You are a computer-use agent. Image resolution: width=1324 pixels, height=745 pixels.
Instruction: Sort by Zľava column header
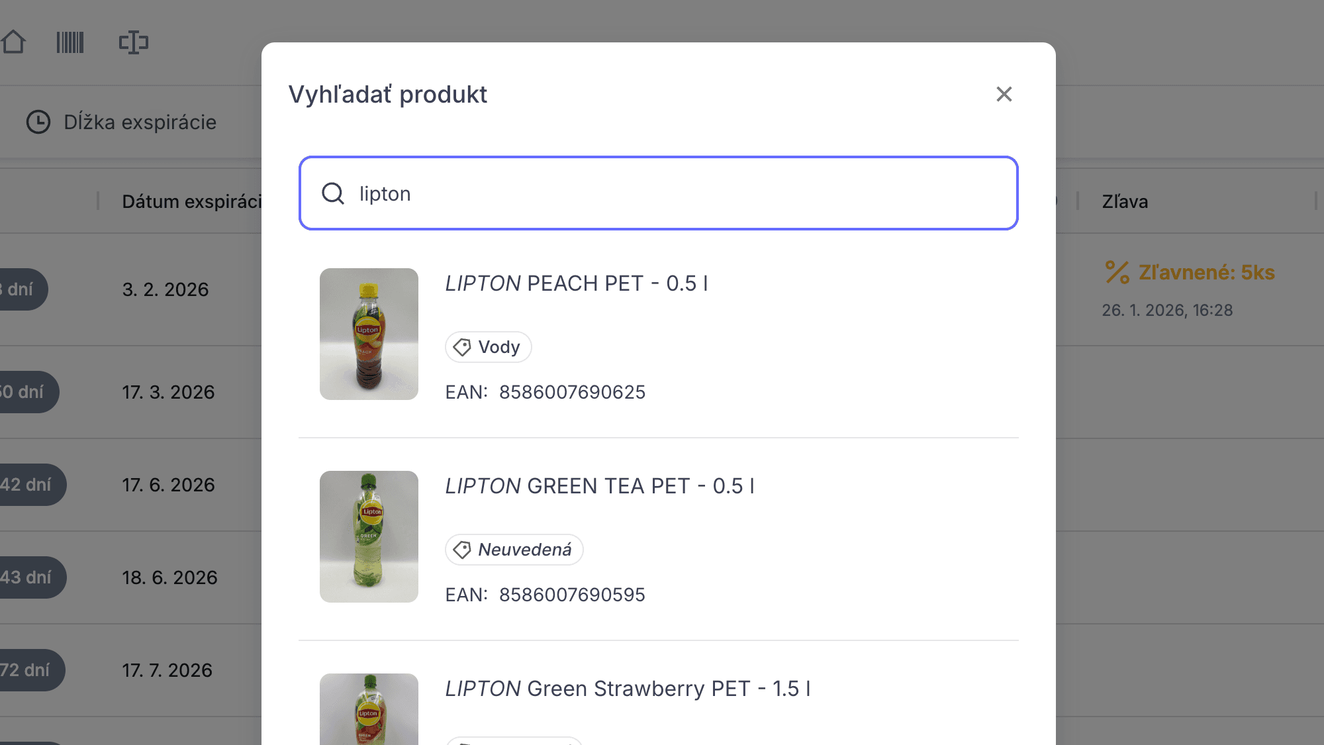[1125, 201]
